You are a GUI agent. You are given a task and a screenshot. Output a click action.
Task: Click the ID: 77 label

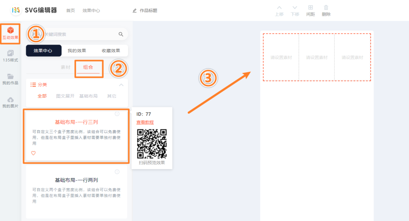pos(144,114)
